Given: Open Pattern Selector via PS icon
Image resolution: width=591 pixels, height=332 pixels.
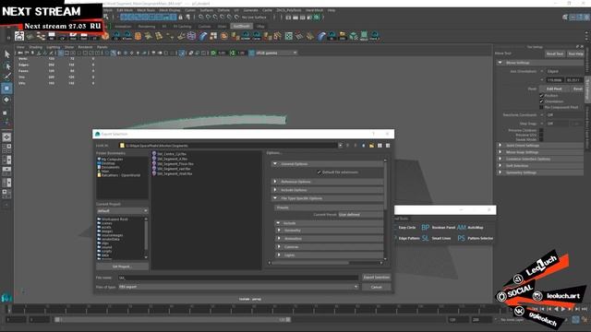Looking at the screenshot, I should (x=462, y=238).
